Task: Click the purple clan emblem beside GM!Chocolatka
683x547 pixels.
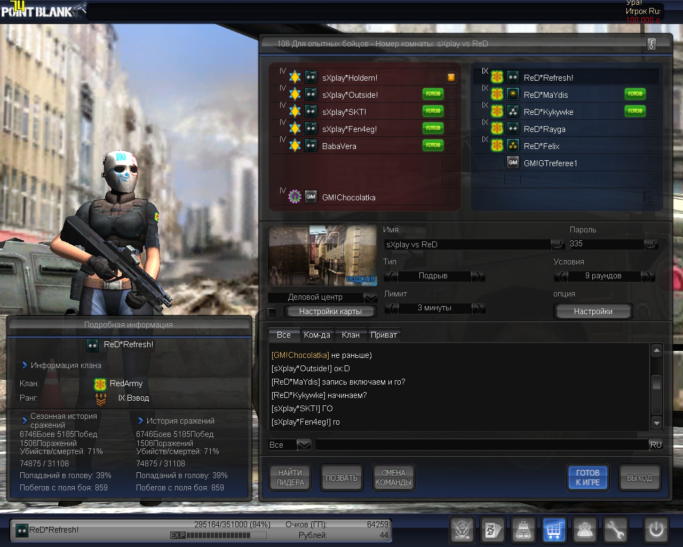Action: pyautogui.click(x=295, y=197)
